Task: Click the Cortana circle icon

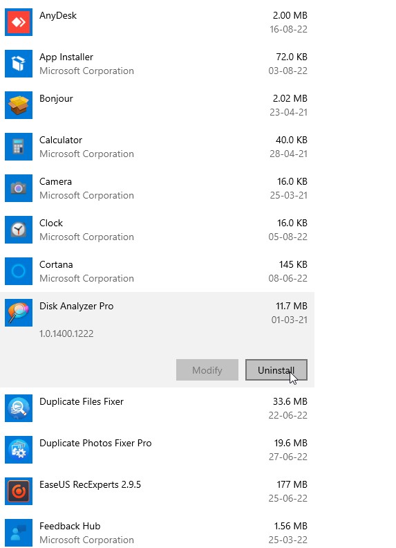Action: click(19, 271)
